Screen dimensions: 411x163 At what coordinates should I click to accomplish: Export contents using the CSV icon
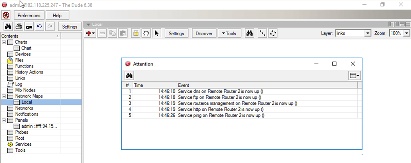[29, 27]
